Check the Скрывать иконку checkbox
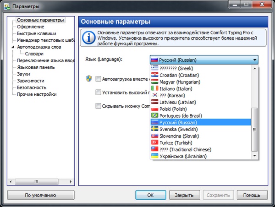275x207 pixels. tap(99, 106)
